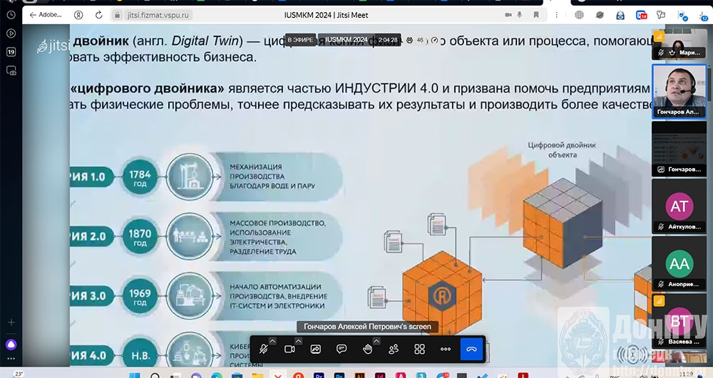
Task: Focus the jitsi.fizmat.vspu.ru address field
Action: click(x=158, y=15)
